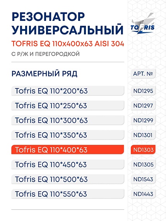The image size is (166, 221).
Task: Click the red TOFRIS EQ 110x400x63 AISI 304 title
Action: click(x=68, y=44)
